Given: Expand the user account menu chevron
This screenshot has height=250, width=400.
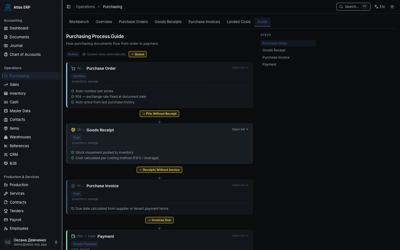Looking at the screenshot, I should click(56, 242).
